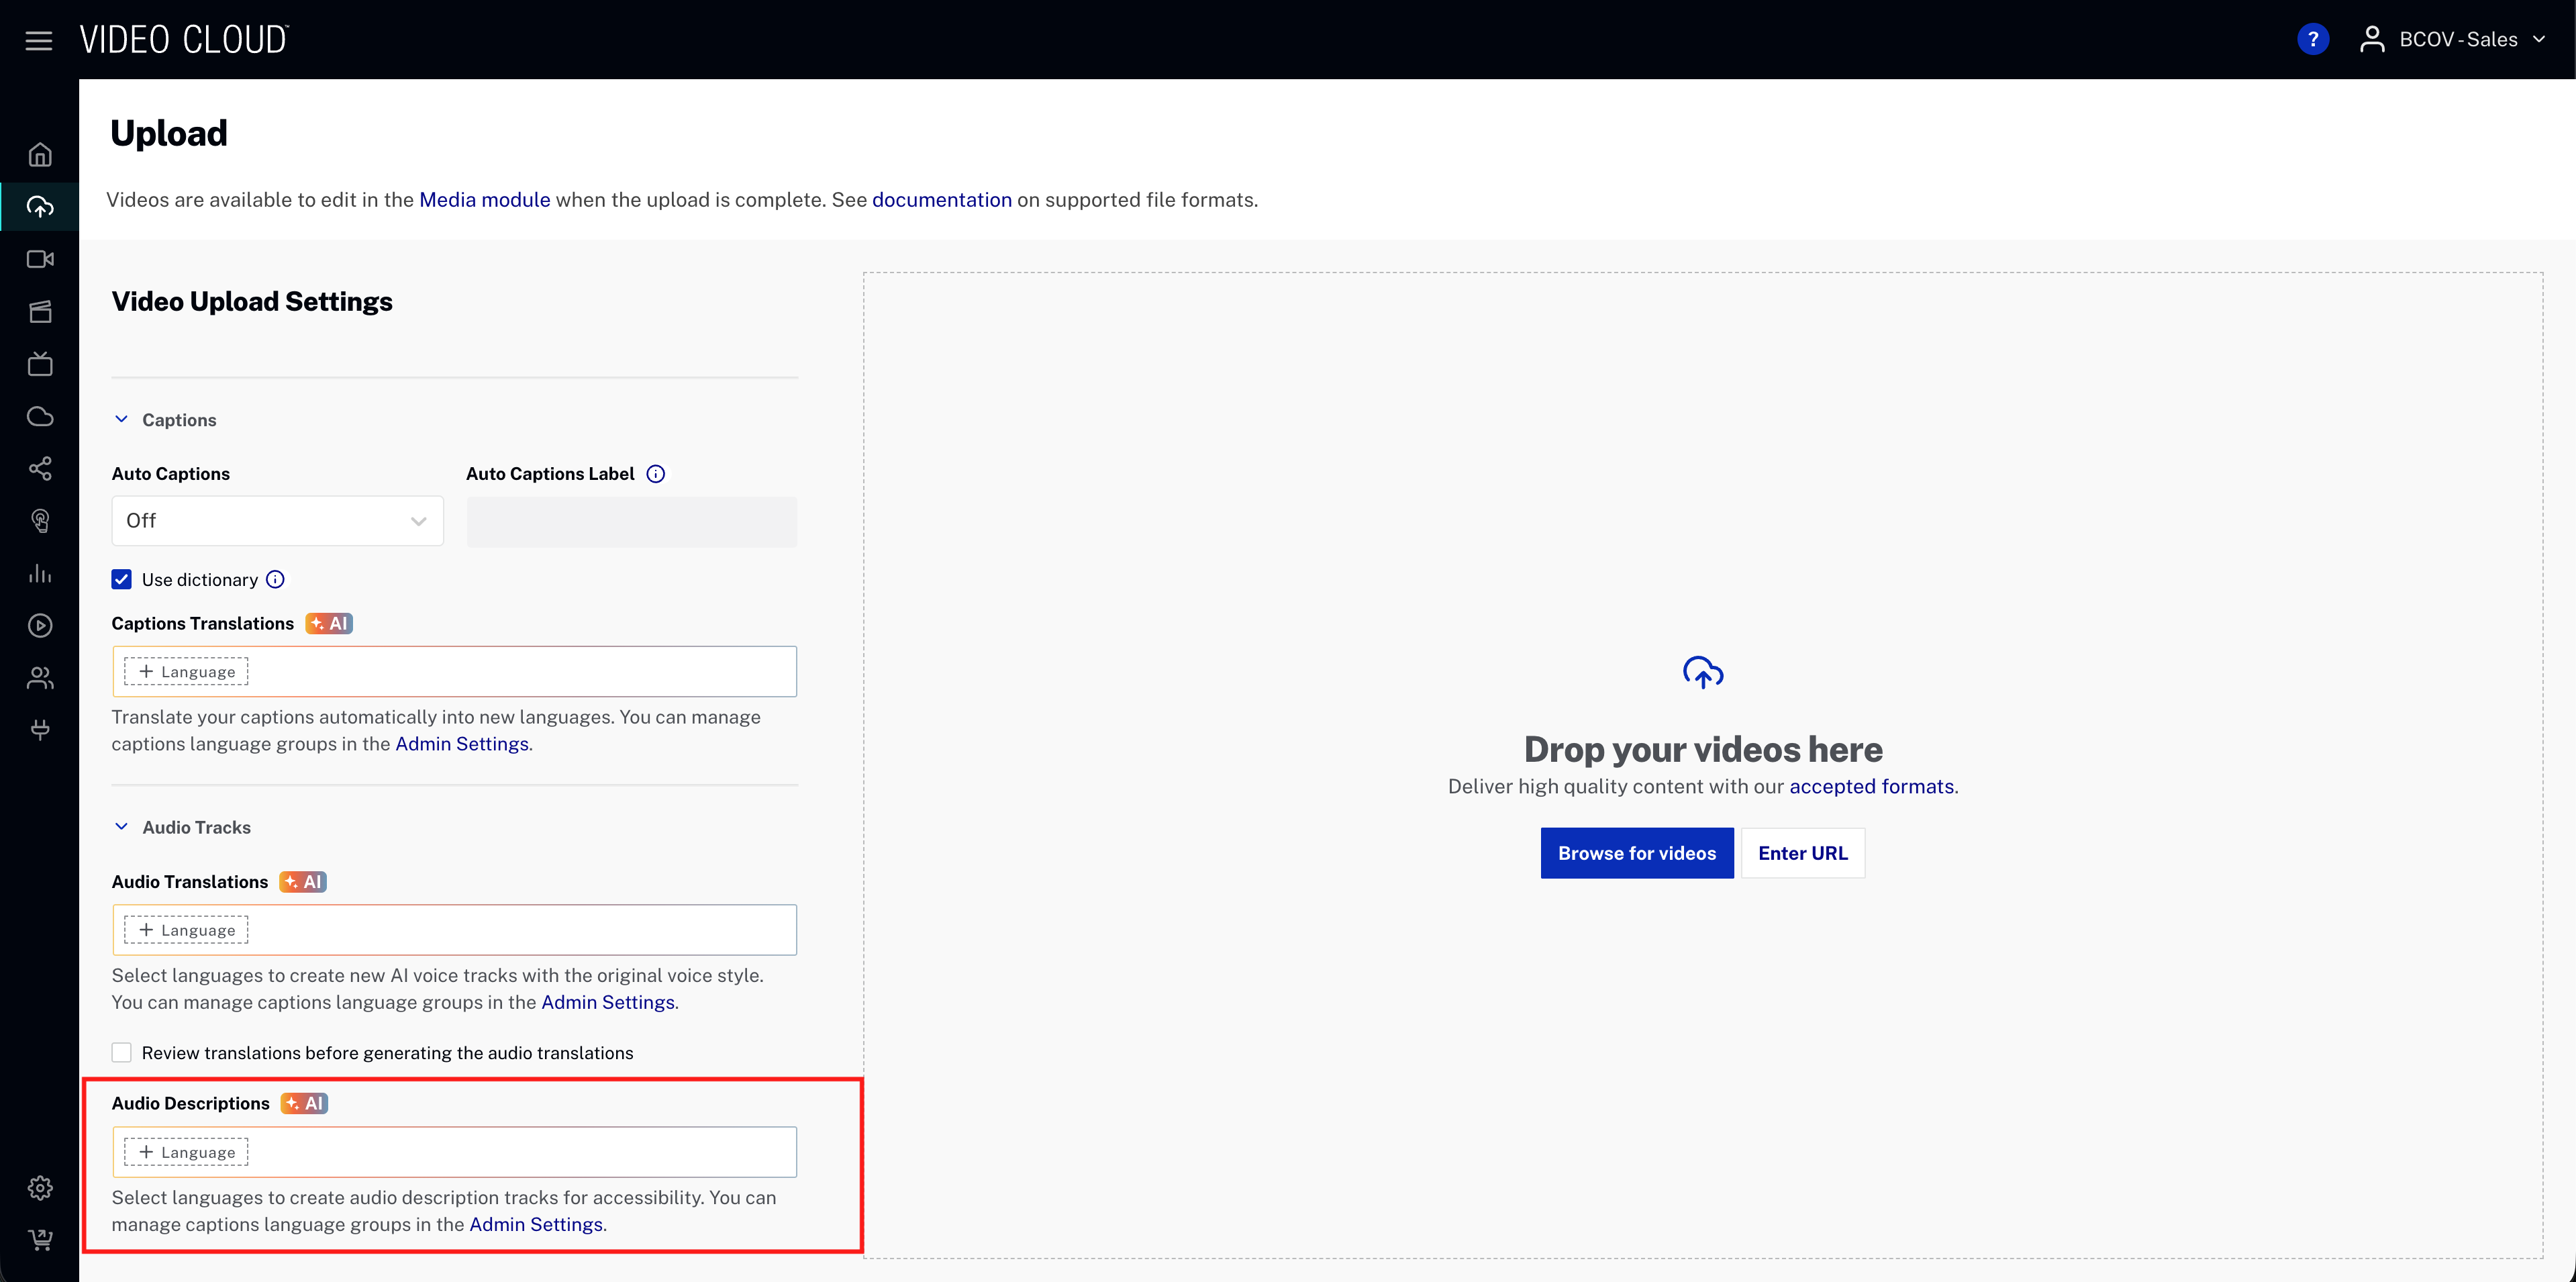Open the info tooltip beside Auto Captions Label
Image resolution: width=2576 pixels, height=1282 pixels.
(655, 473)
